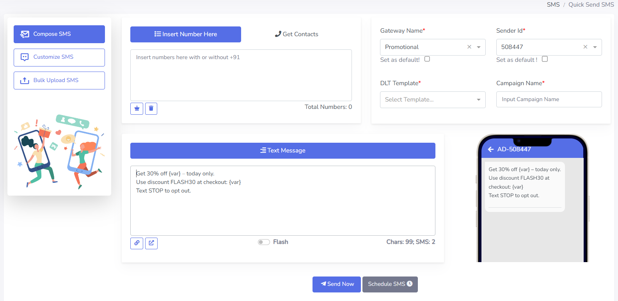Expand the Sender Id dropdown
The image size is (618, 301).
[x=595, y=47]
